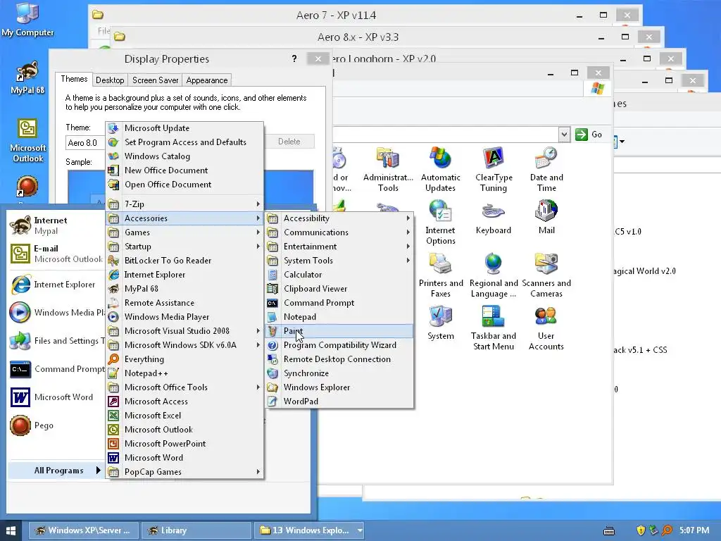
Task: Click My Computer desktop icon
Action: (x=27, y=19)
